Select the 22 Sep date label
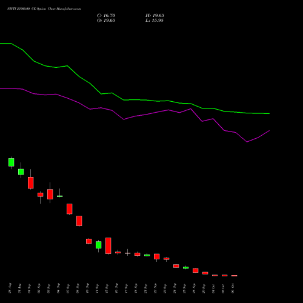Viewport: 303px width, 303px height. point(156,288)
